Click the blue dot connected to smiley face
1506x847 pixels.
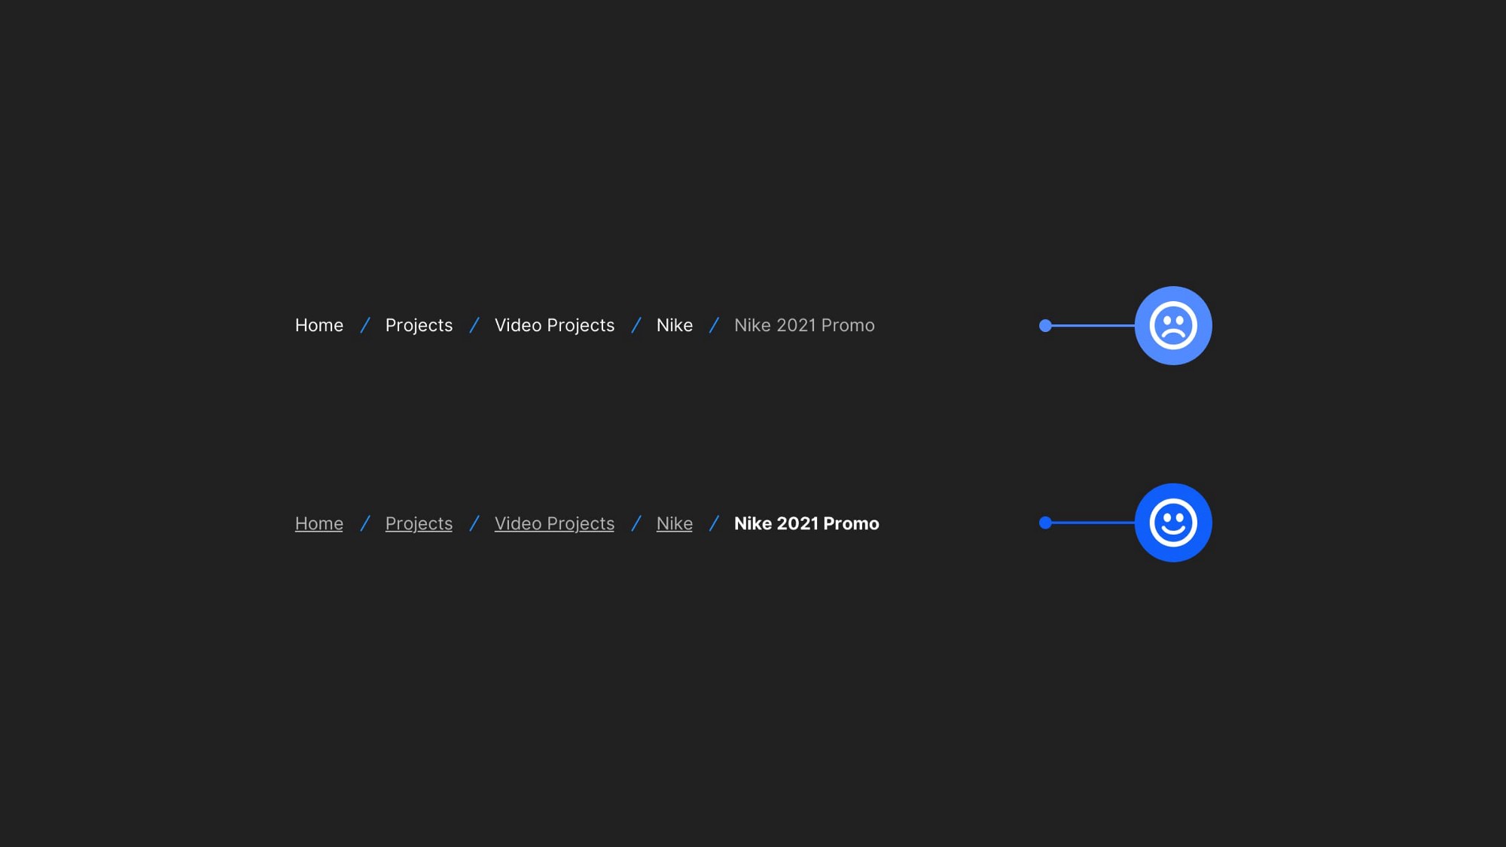tap(1045, 523)
